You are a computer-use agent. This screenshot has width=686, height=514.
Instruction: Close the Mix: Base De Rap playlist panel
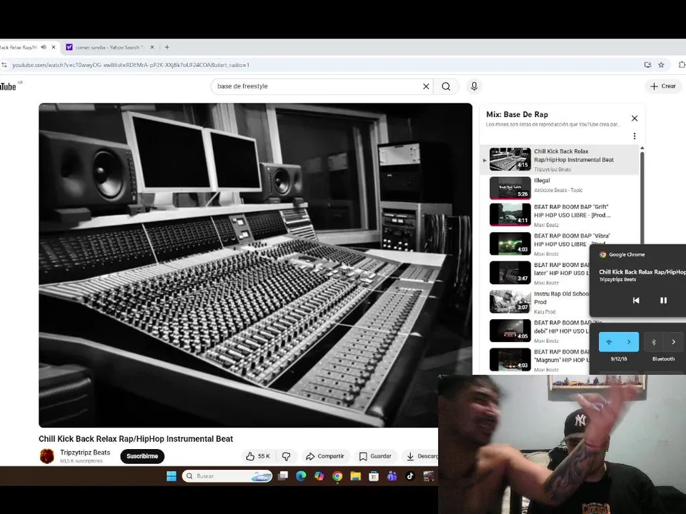pyautogui.click(x=635, y=118)
